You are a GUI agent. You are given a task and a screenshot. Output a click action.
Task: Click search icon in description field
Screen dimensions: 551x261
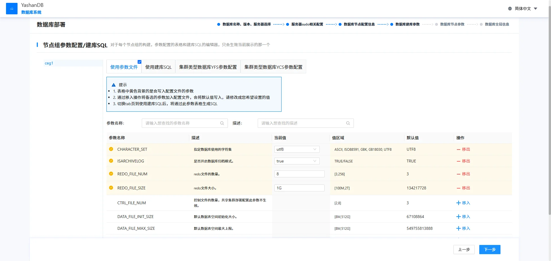pos(348,123)
